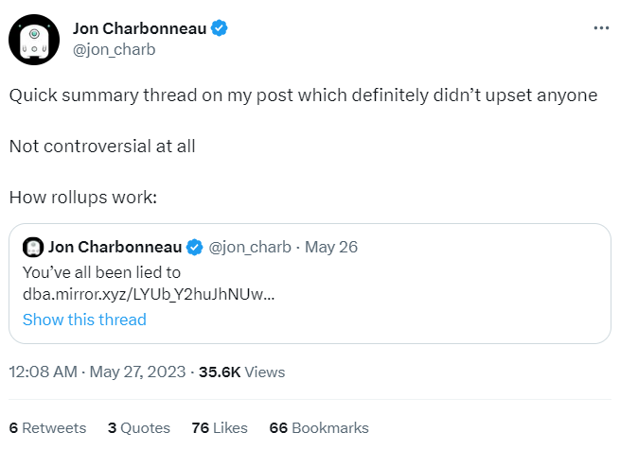Click the 'You've all been lied to' quoted text
The image size is (620, 450).
point(101,272)
